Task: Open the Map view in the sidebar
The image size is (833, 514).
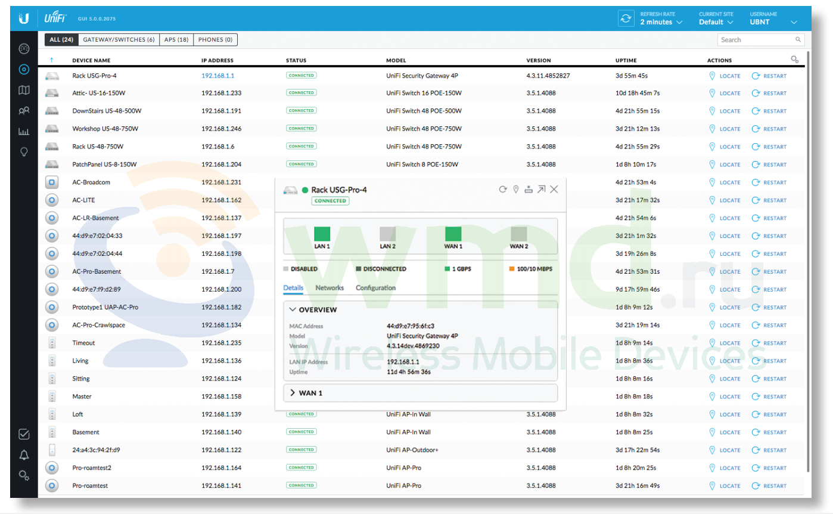Action: (24, 90)
